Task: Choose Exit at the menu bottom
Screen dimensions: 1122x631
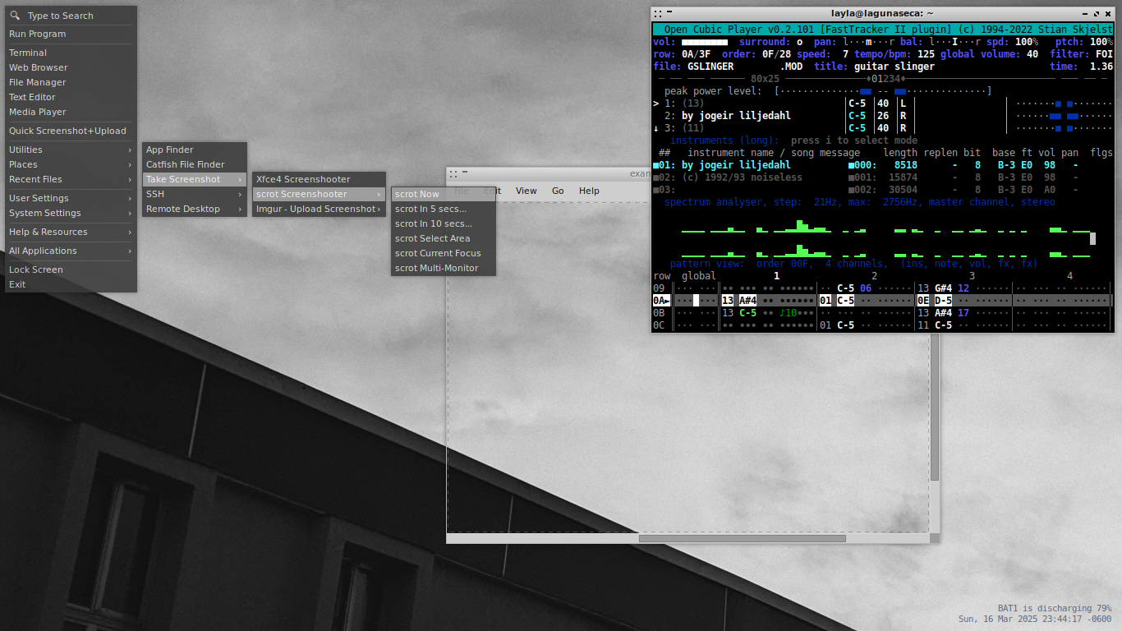Action: [71, 284]
